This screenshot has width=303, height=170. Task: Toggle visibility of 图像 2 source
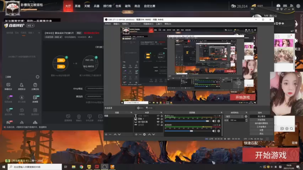pyautogui.click(x=158, y=119)
